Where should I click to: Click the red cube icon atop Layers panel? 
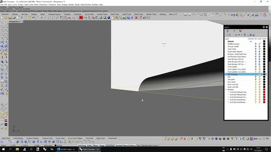point(240,31)
